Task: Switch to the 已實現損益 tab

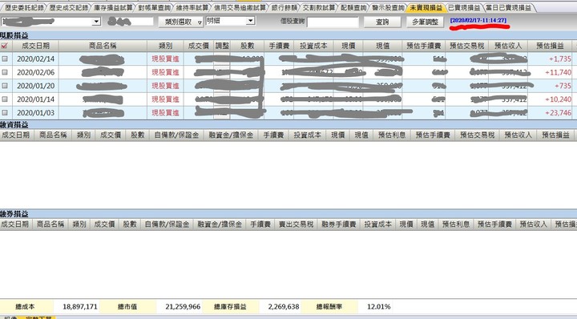Action: click(x=464, y=7)
